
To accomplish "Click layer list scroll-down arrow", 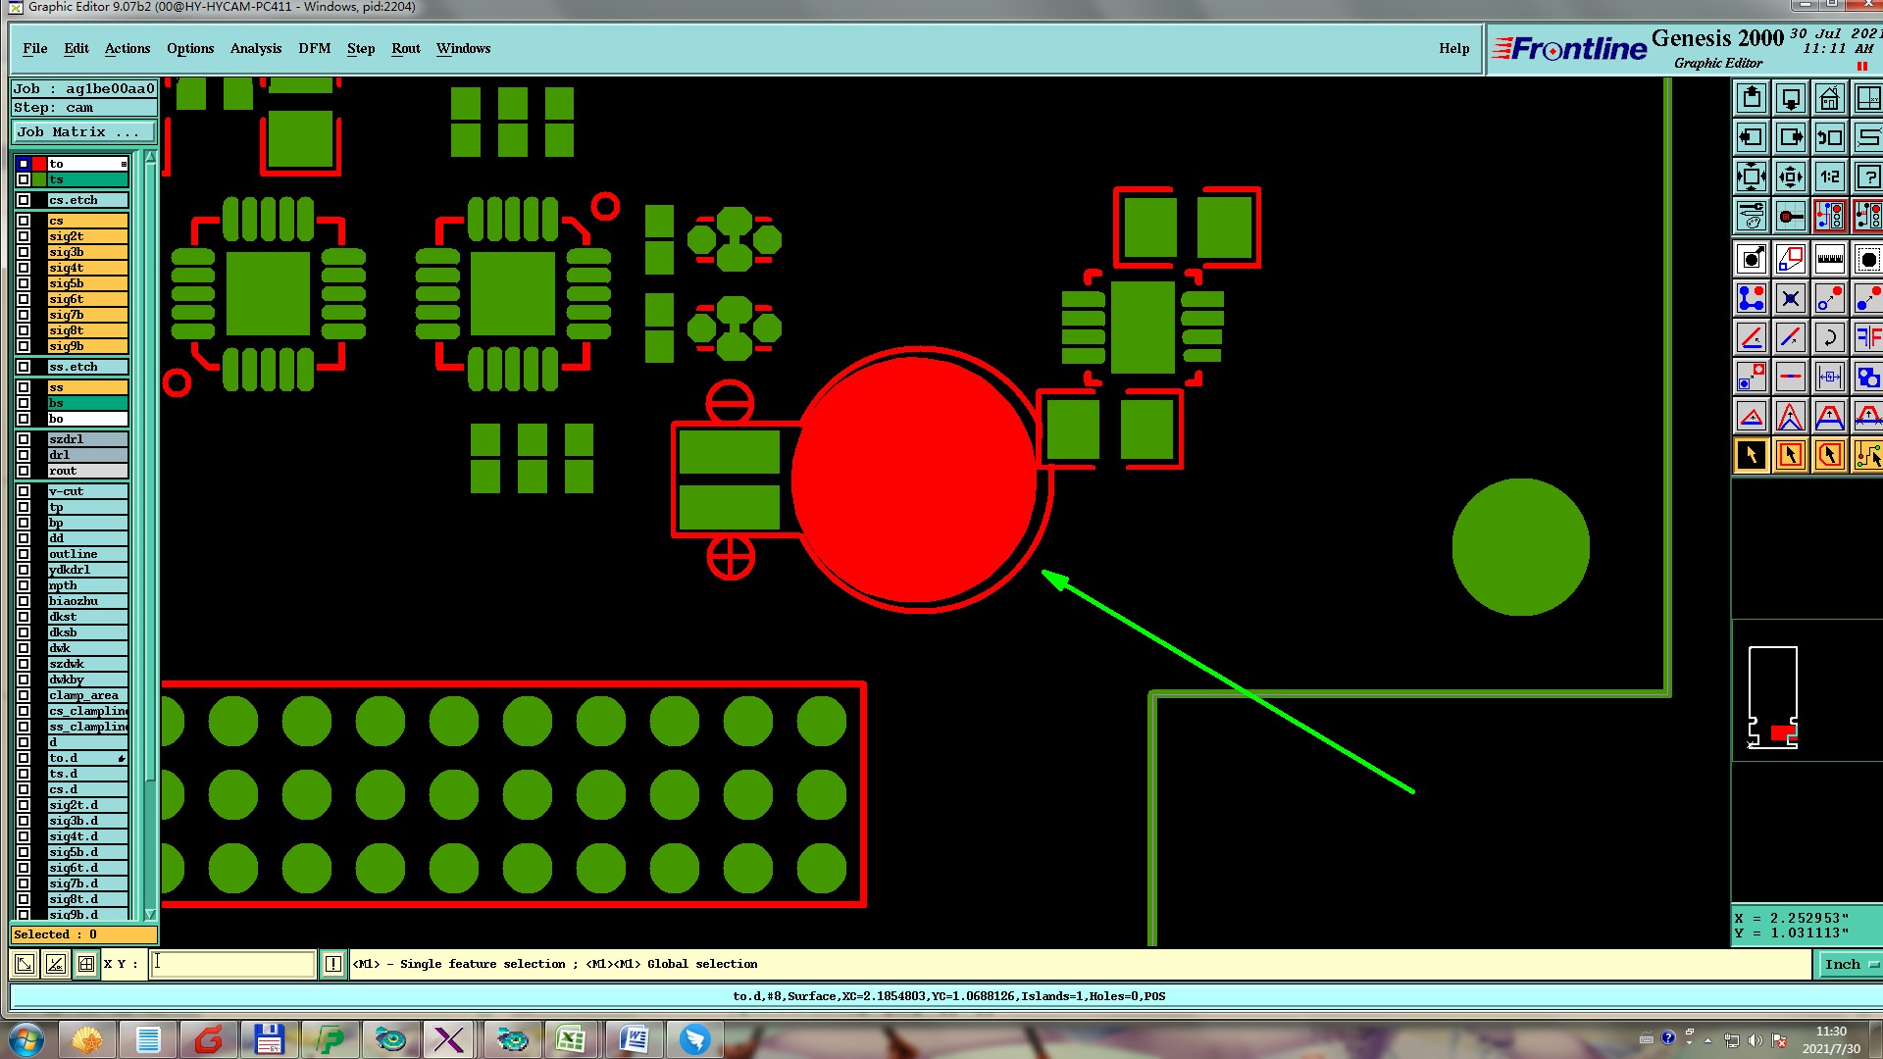I will 150,913.
